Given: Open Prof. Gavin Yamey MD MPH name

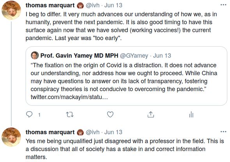Looking at the screenshot, I should coord(79,56).
